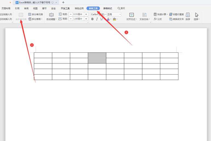Click the row height (高度) icon
The width and height of the screenshot is (211, 141).
60,14
